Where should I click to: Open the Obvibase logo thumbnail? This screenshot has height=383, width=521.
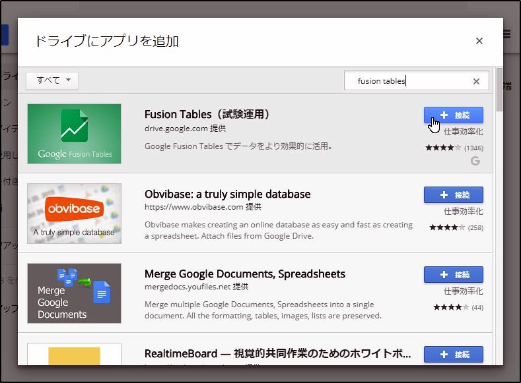tap(75, 213)
